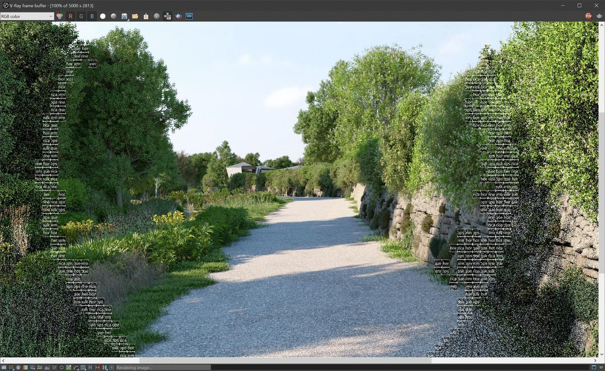
Task: Clear the image with the gray X circle icon
Action: click(157, 16)
